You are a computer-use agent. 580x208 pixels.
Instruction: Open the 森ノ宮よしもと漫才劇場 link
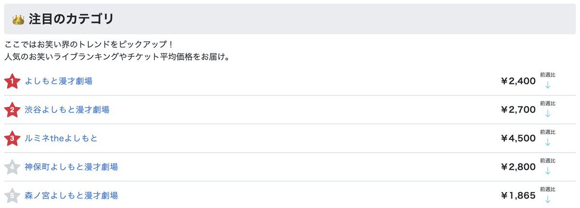(72, 195)
